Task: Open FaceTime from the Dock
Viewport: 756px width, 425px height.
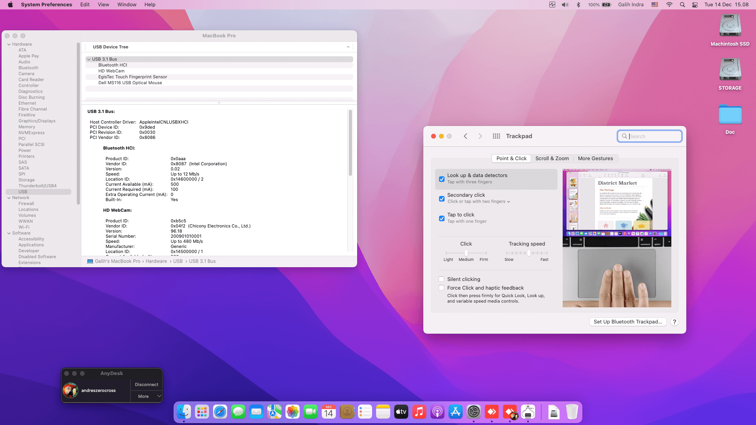Action: coord(311,412)
